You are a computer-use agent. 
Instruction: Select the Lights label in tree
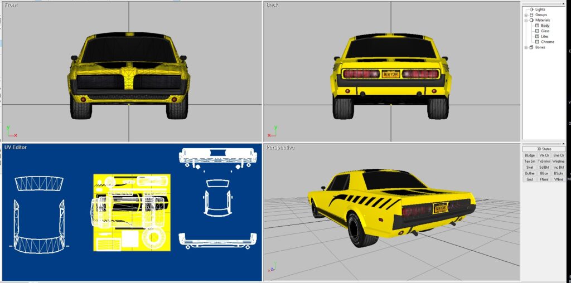point(540,9)
